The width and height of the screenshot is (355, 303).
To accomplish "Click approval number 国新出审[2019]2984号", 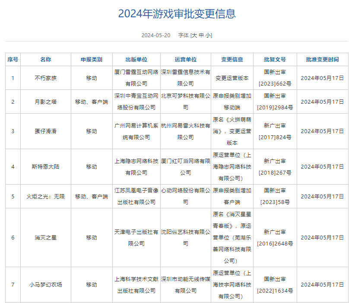I will pyautogui.click(x=275, y=102).
